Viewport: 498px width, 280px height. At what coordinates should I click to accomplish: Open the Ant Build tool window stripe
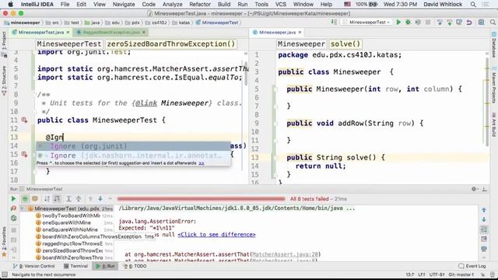(x=494, y=124)
